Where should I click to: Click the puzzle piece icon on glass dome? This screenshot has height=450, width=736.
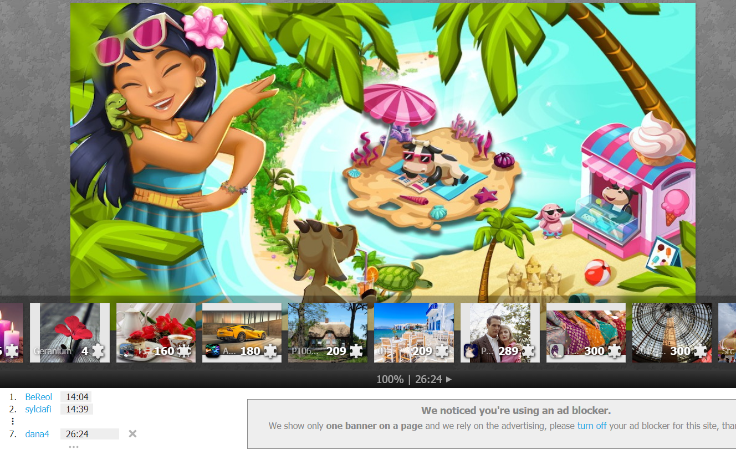pos(700,351)
